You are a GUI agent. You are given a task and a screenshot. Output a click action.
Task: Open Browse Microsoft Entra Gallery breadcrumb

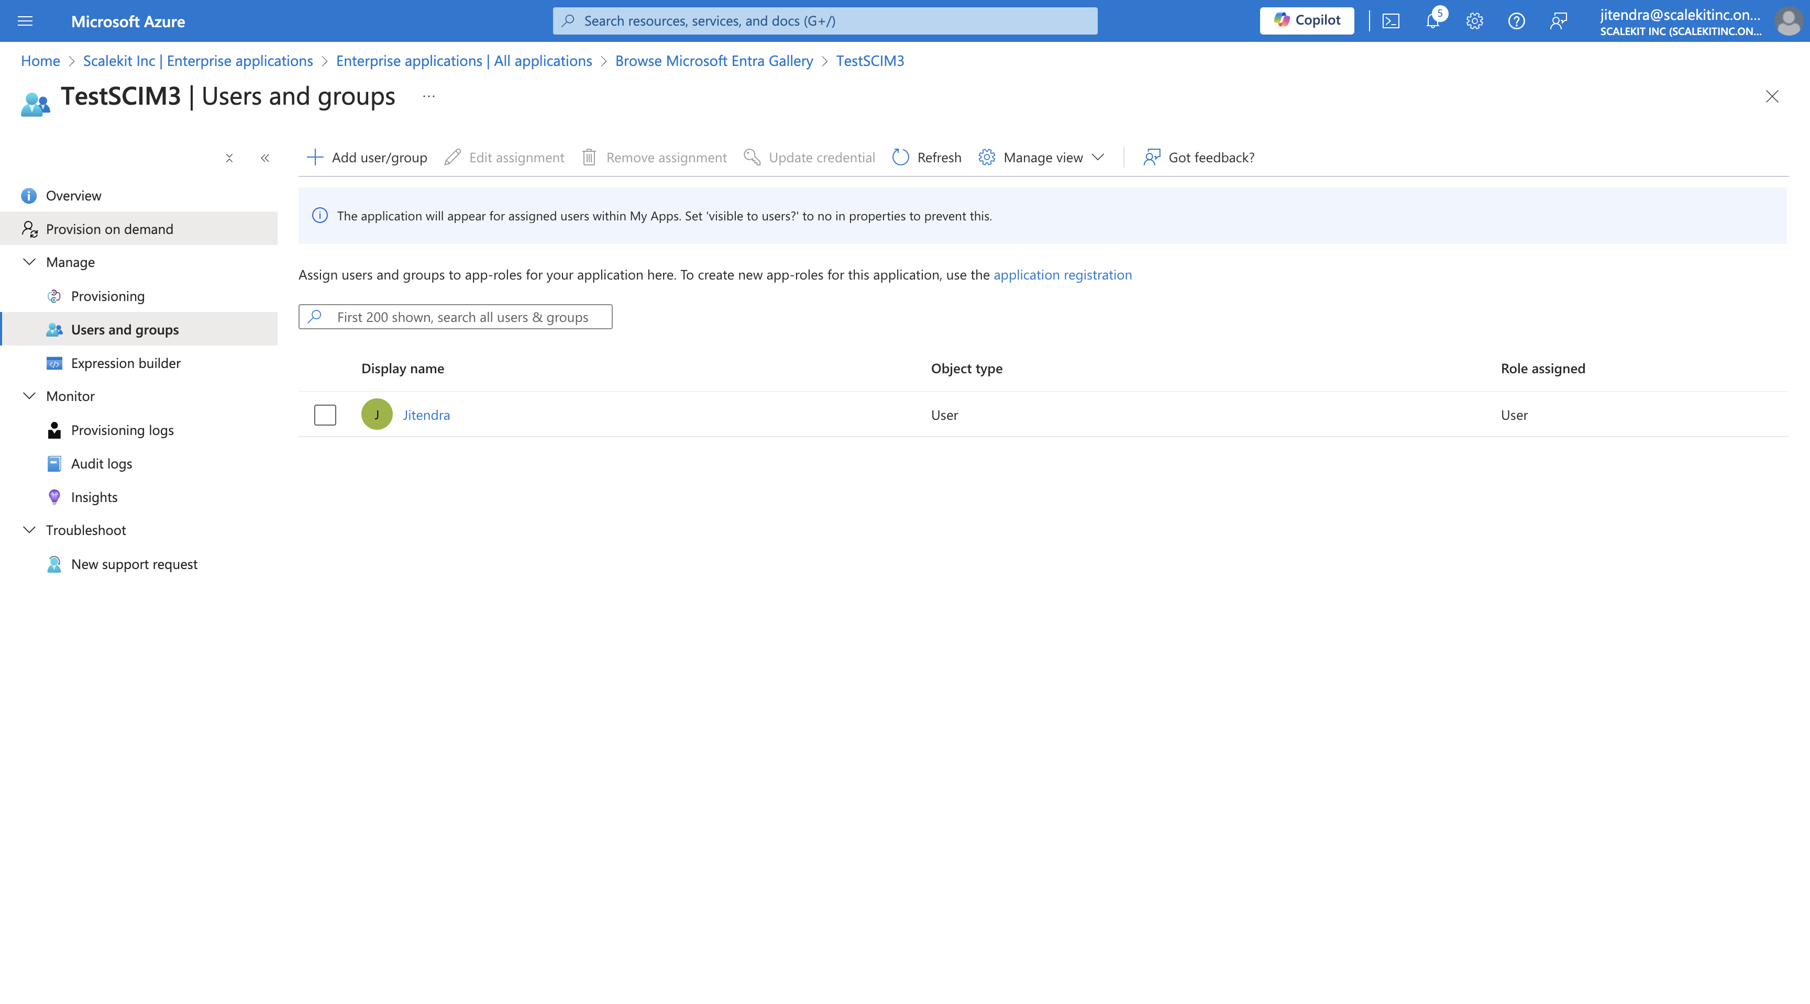(x=714, y=61)
